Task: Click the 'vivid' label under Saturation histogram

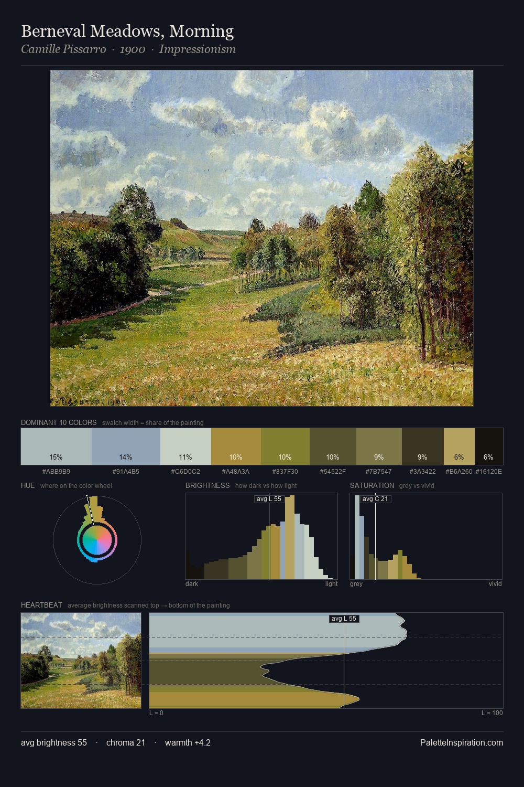Action: click(x=495, y=584)
